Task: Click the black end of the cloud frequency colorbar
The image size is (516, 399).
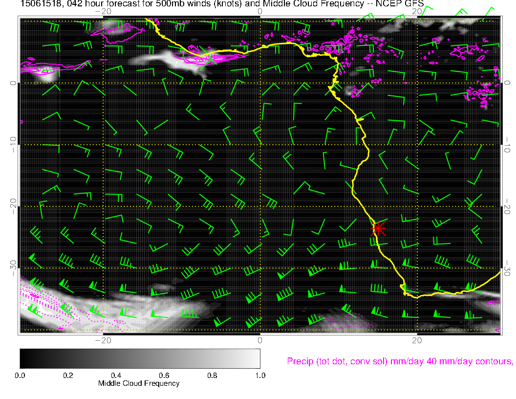Action: click(23, 358)
